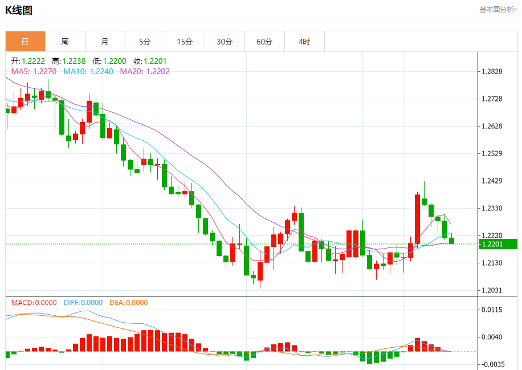The image size is (522, 370).
Task: Open the 30分 timeframe tab
Action: click(225, 42)
